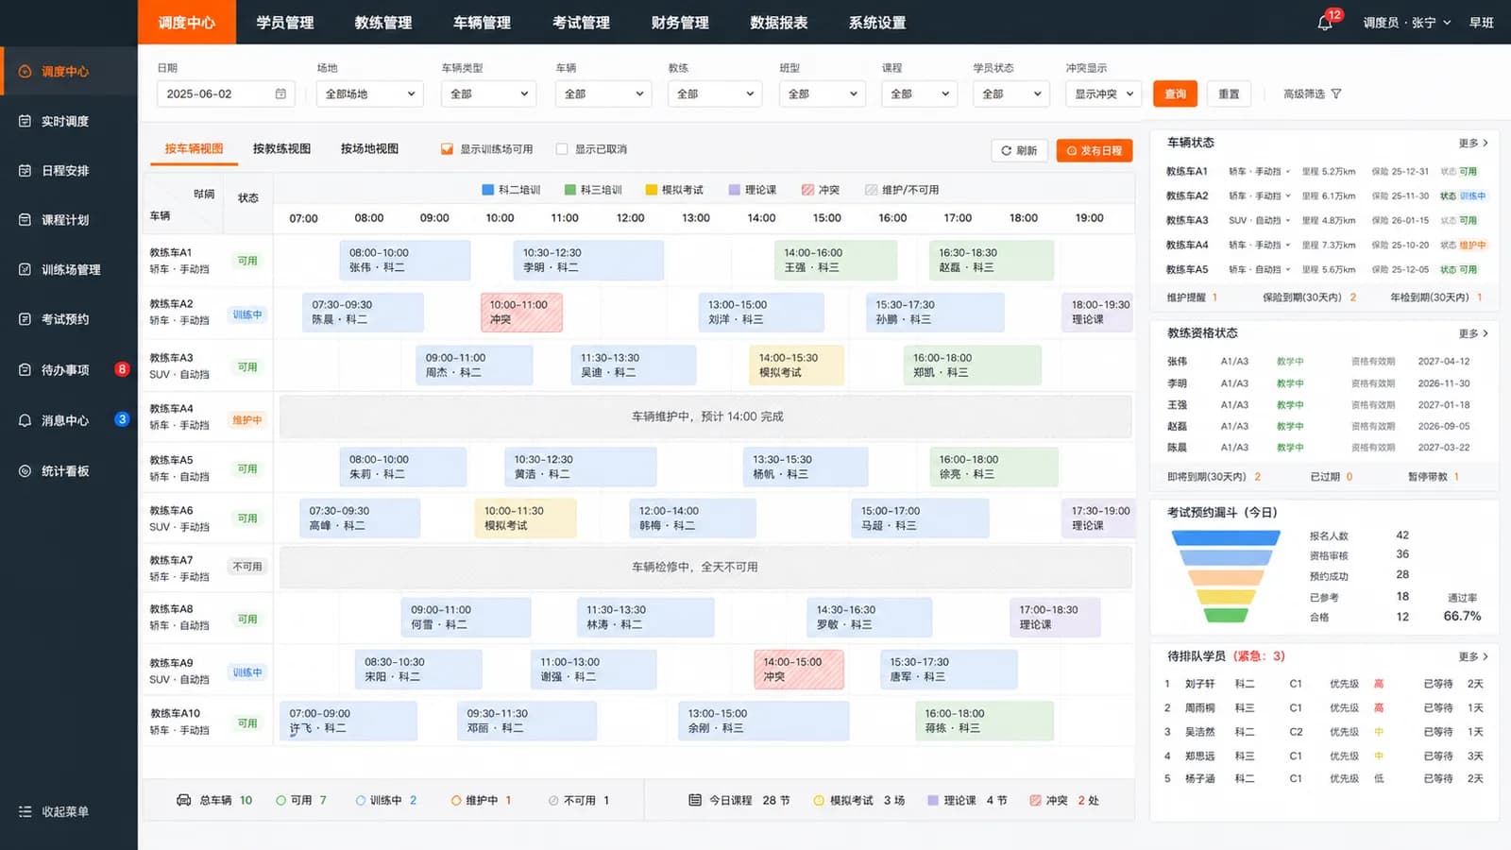Click the 早班 shift label
Viewport: 1511px width, 850px height.
(1482, 23)
